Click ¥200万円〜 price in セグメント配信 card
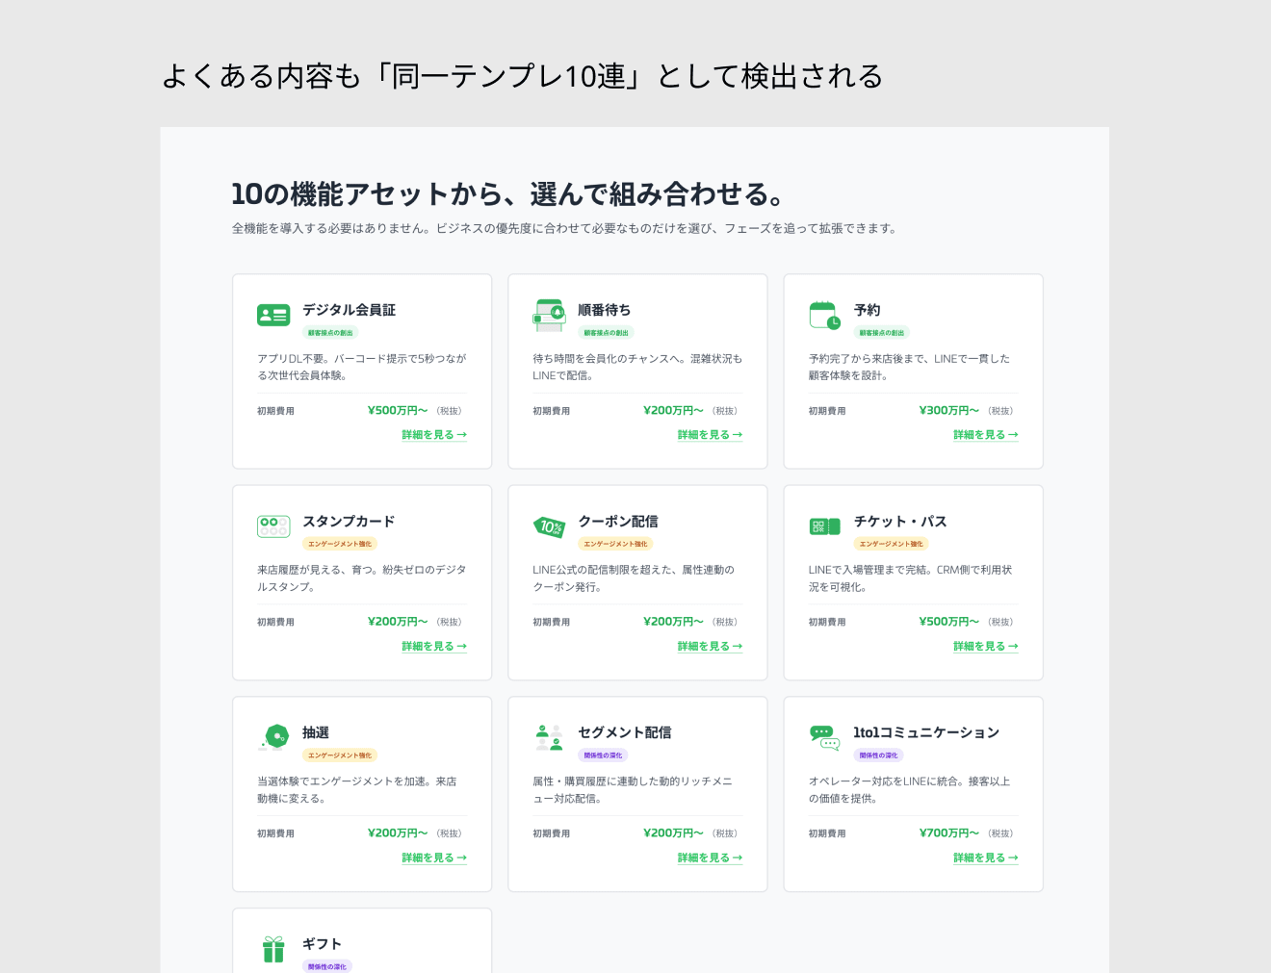Viewport: 1271px width, 973px height. point(673,832)
